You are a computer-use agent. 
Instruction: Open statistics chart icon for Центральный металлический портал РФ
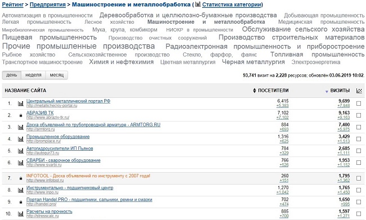(21, 104)
